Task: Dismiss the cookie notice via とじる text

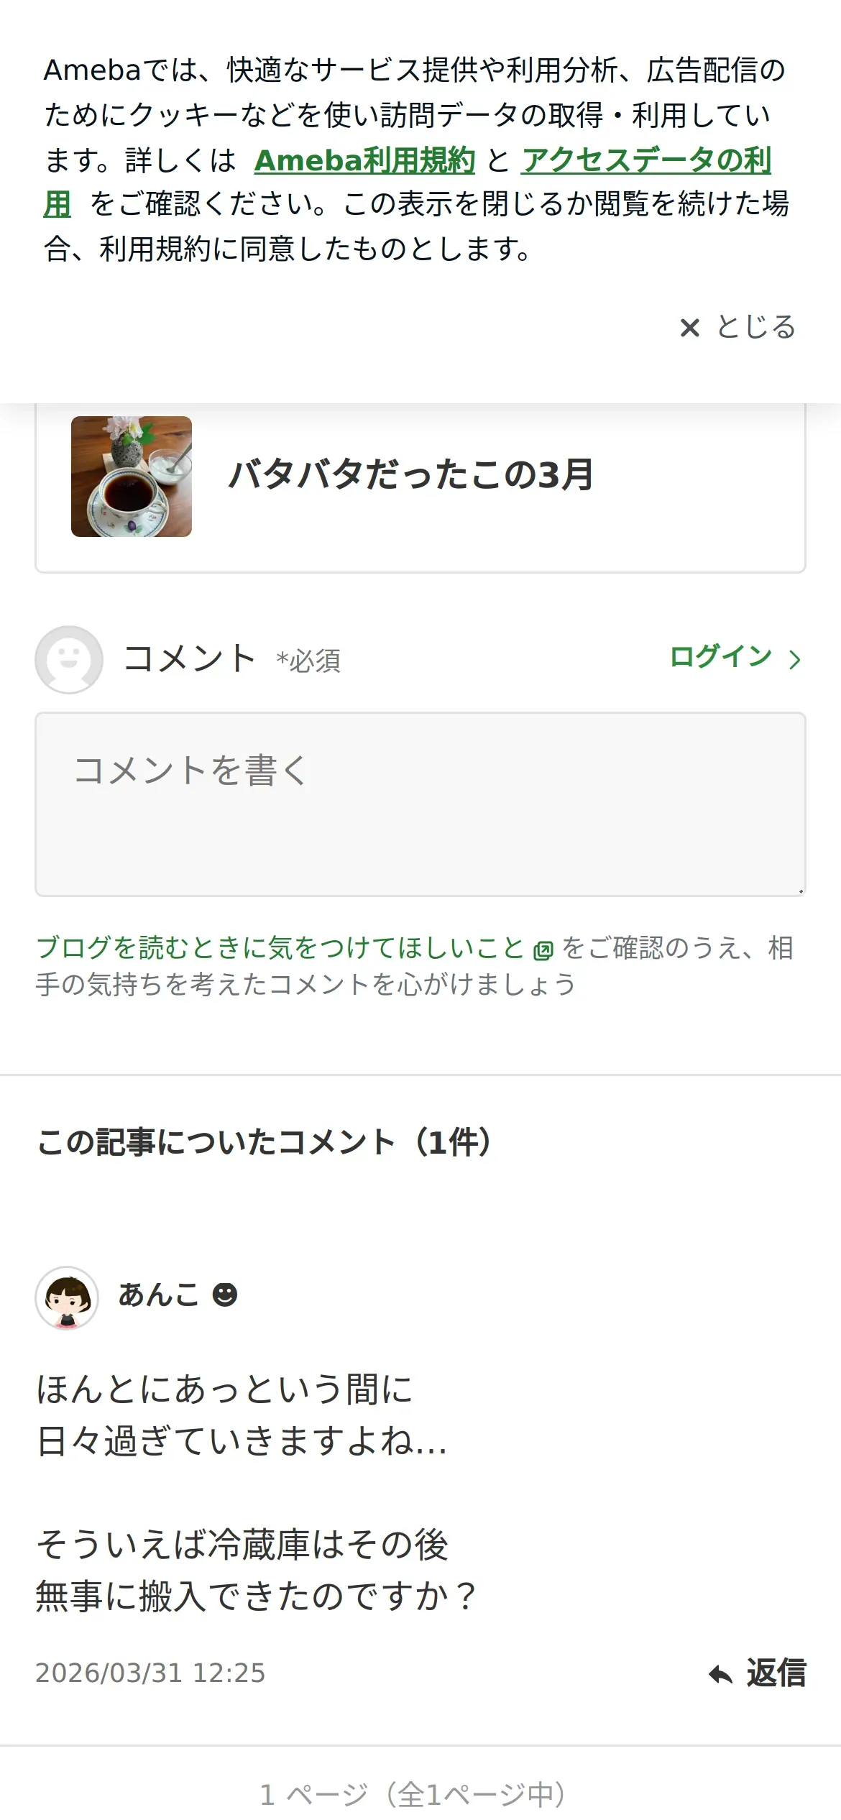Action: (x=756, y=327)
